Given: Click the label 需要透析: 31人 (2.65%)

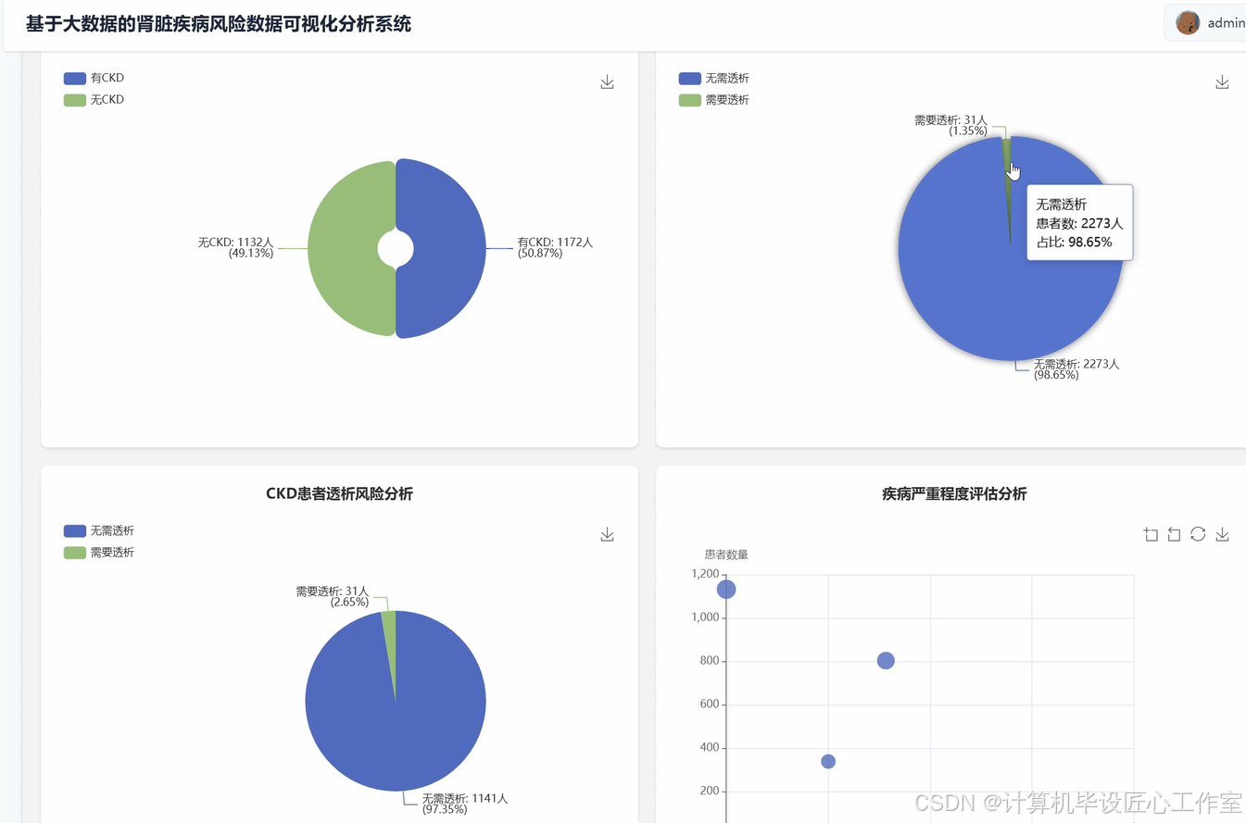Looking at the screenshot, I should [333, 596].
